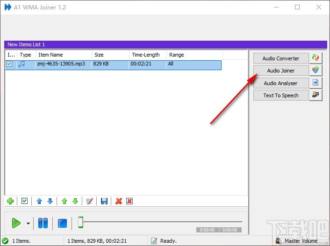Click the All range cell
The width and height of the screenshot is (330, 246).
click(171, 64)
